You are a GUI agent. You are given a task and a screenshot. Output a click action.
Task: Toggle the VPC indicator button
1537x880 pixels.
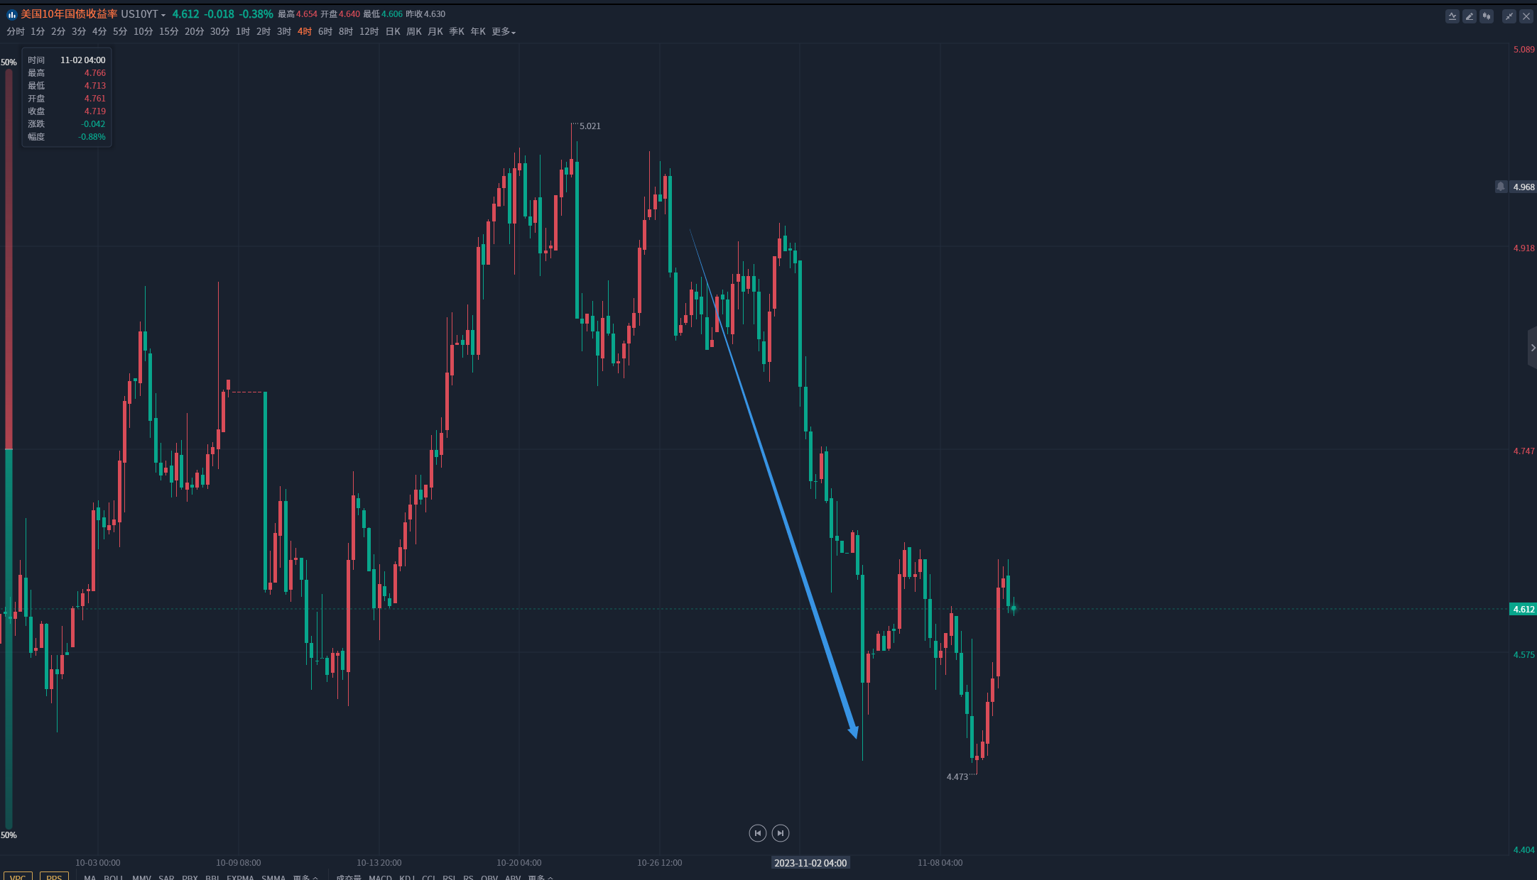pos(18,877)
